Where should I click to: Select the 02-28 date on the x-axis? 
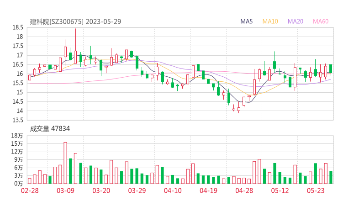(x=29, y=191)
